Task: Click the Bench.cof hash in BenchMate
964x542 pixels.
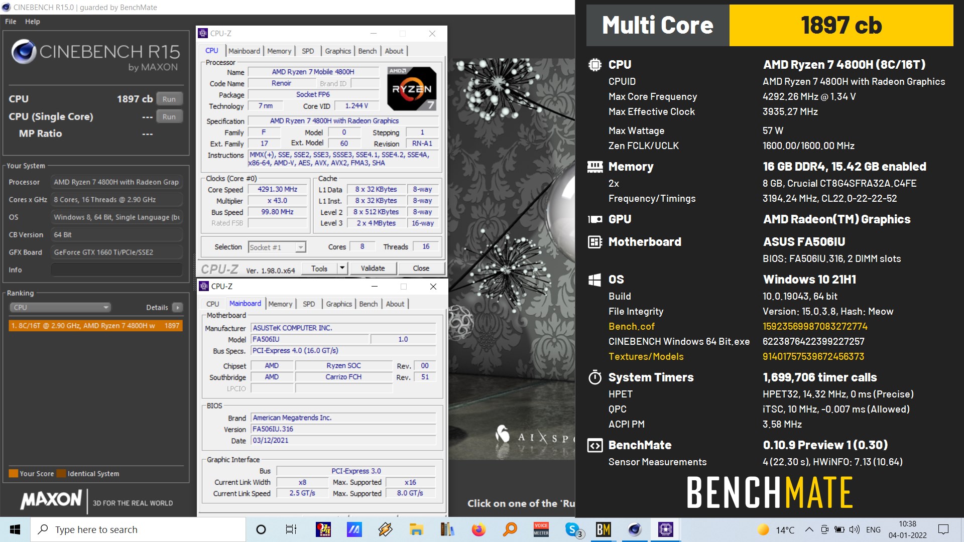Action: (815, 326)
